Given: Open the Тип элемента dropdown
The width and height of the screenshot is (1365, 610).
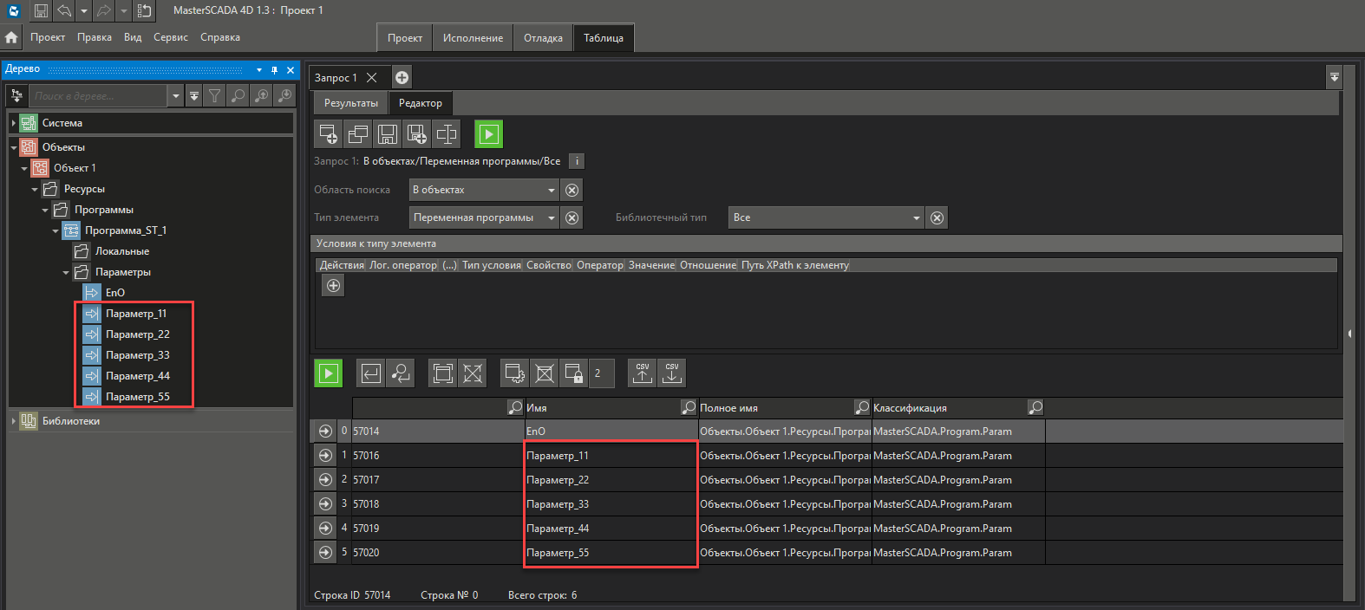Looking at the screenshot, I should 552,217.
